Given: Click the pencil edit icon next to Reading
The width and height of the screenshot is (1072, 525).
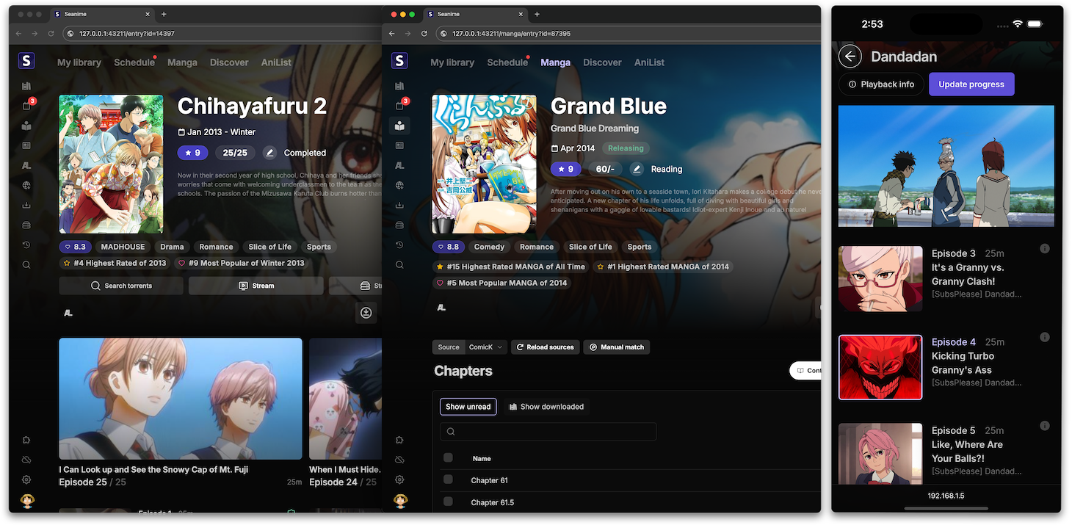Looking at the screenshot, I should pyautogui.click(x=637, y=169).
